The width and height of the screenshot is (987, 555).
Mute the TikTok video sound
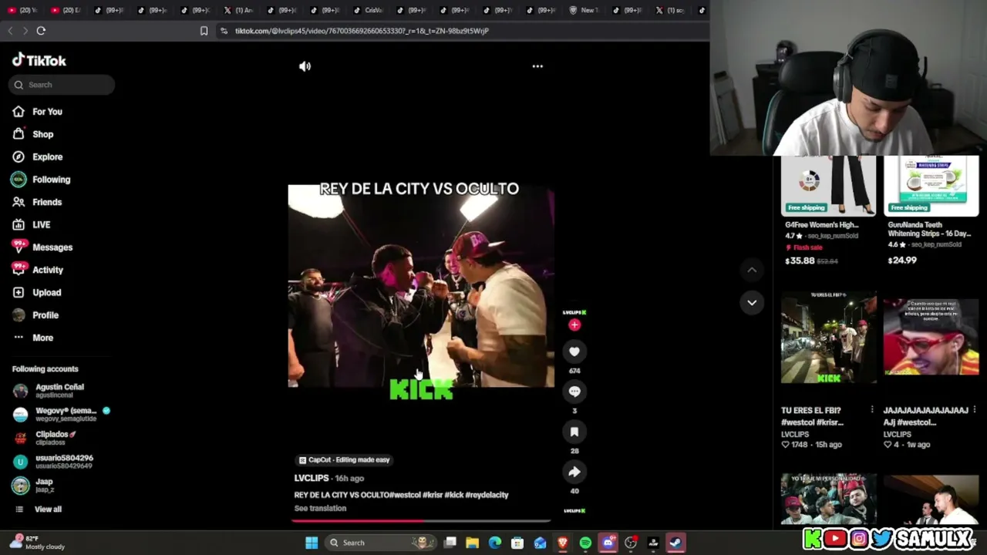coord(305,66)
